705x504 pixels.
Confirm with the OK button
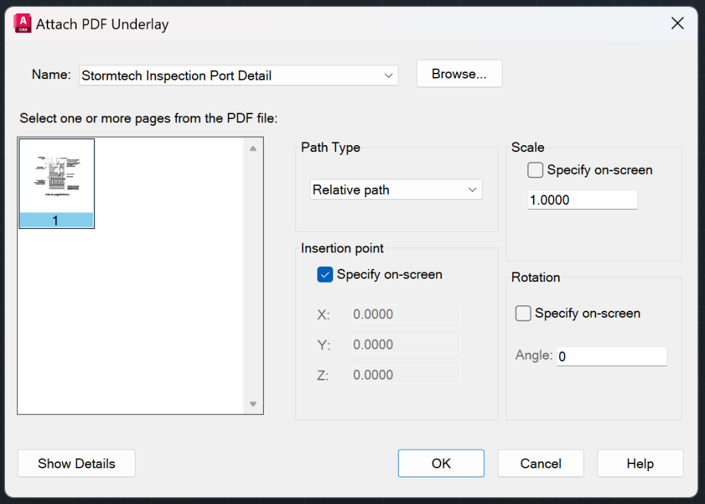pyautogui.click(x=441, y=463)
